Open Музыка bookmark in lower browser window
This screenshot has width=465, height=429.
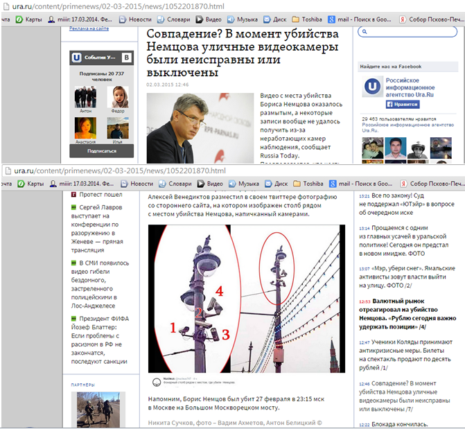(x=244, y=184)
